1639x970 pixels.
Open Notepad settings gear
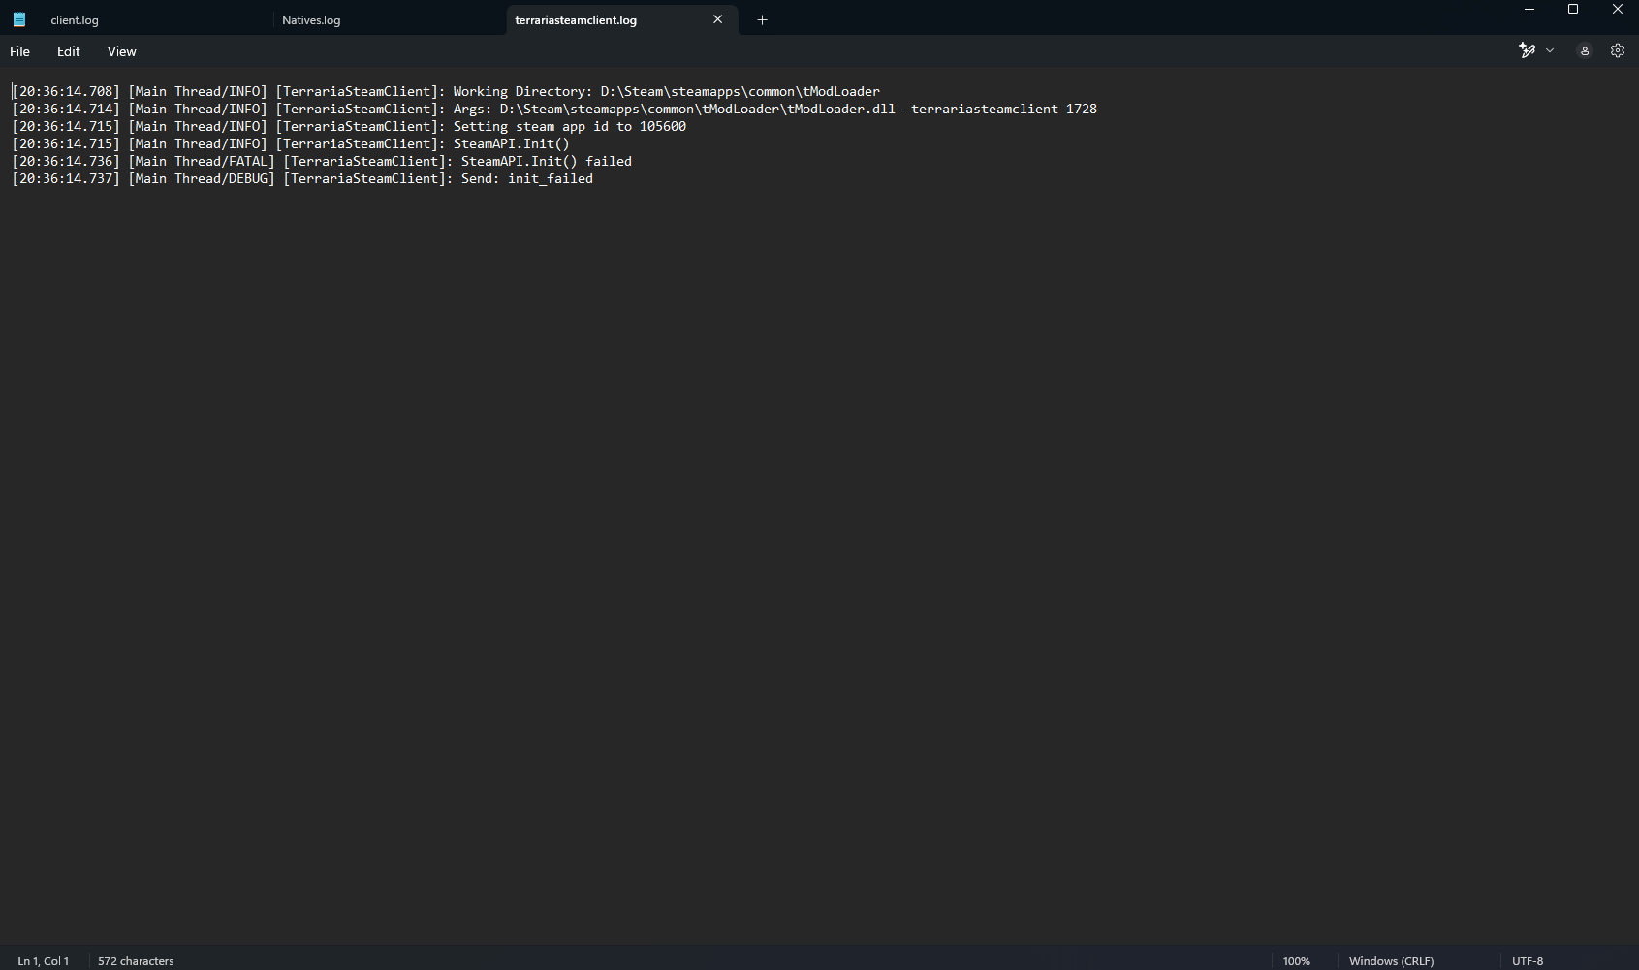(x=1618, y=50)
